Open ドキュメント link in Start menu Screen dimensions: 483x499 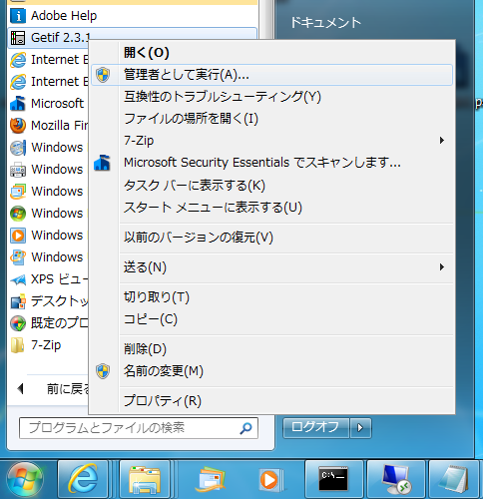click(x=326, y=23)
